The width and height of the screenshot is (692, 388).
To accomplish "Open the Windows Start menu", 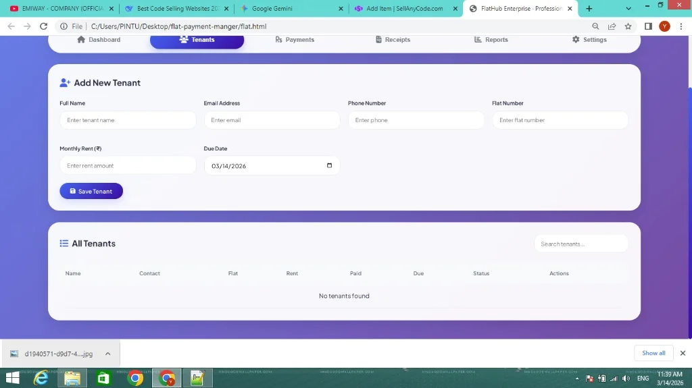I will pyautogui.click(x=12, y=379).
